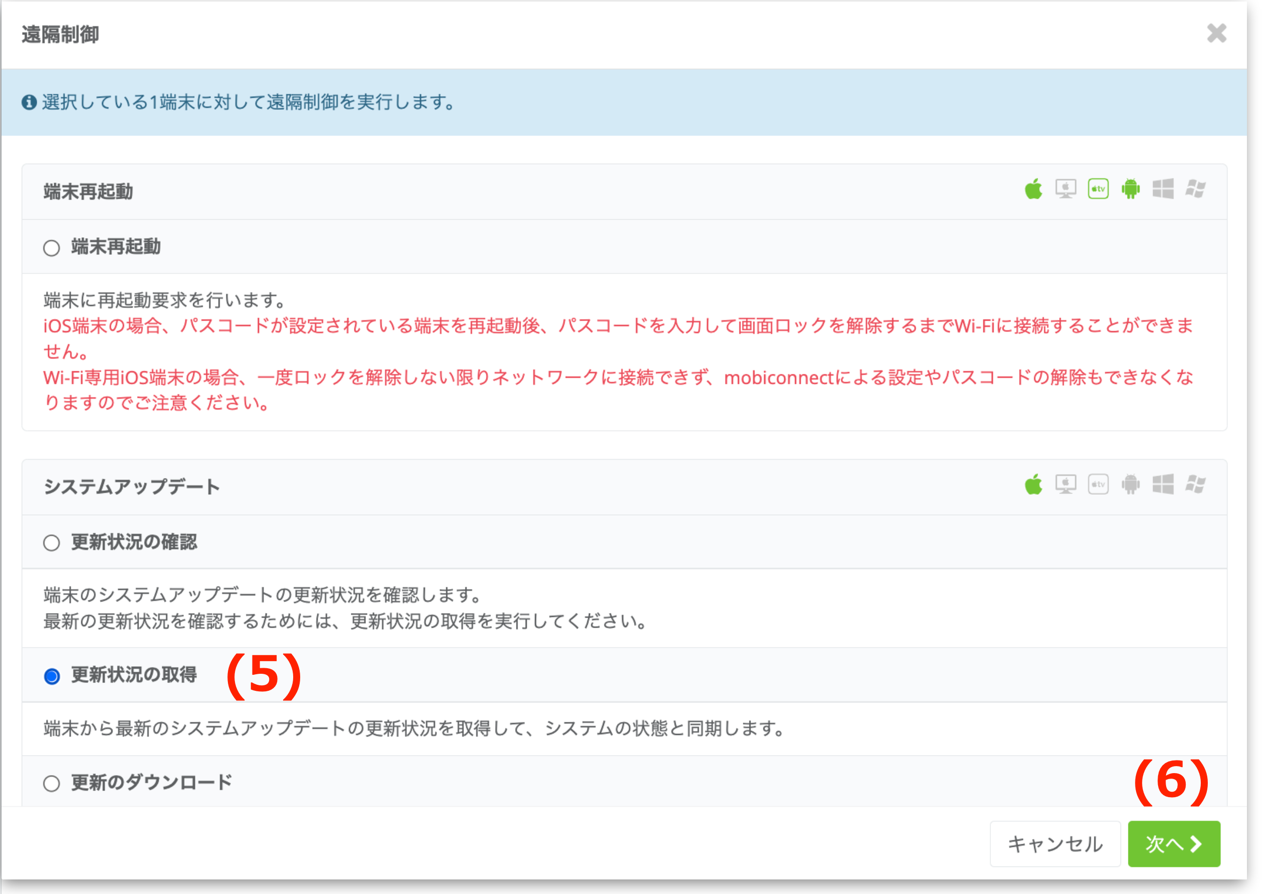Click the Windows 10 icon in 端末再起動 header
This screenshot has height=894, width=1262.
[x=1163, y=189]
